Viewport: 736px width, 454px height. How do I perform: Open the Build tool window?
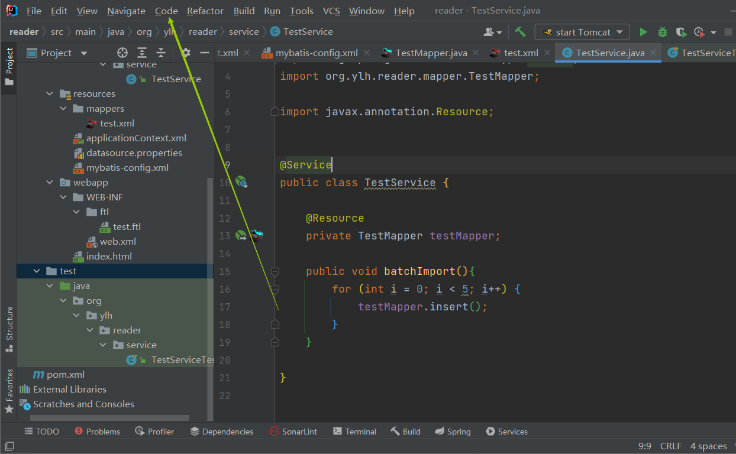click(x=405, y=432)
